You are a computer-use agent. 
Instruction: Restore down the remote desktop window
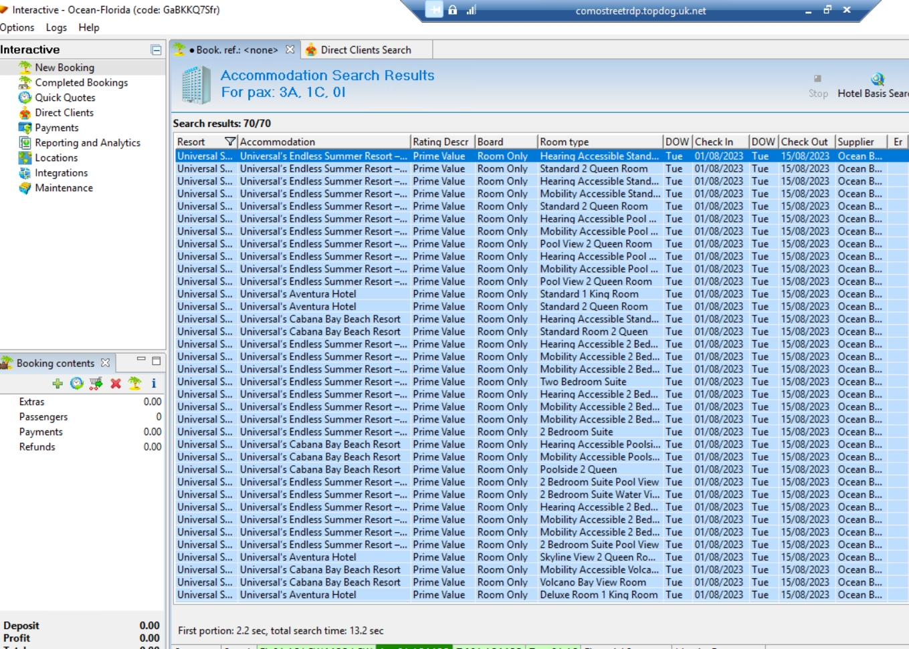point(827,10)
